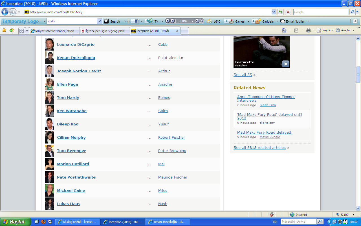Open Leonardo DiCaprio's profile link
Image resolution: width=361 pixels, height=226 pixels.
76,44
